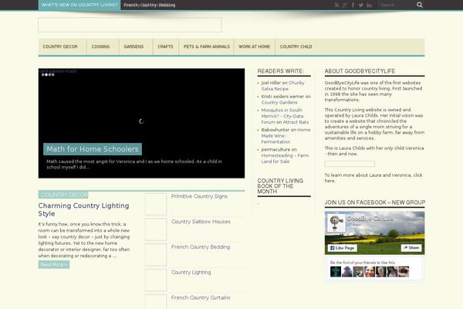This screenshot has height=309, width=463.
Task: Click the windmill Facebook page avatar
Action: pos(336,222)
